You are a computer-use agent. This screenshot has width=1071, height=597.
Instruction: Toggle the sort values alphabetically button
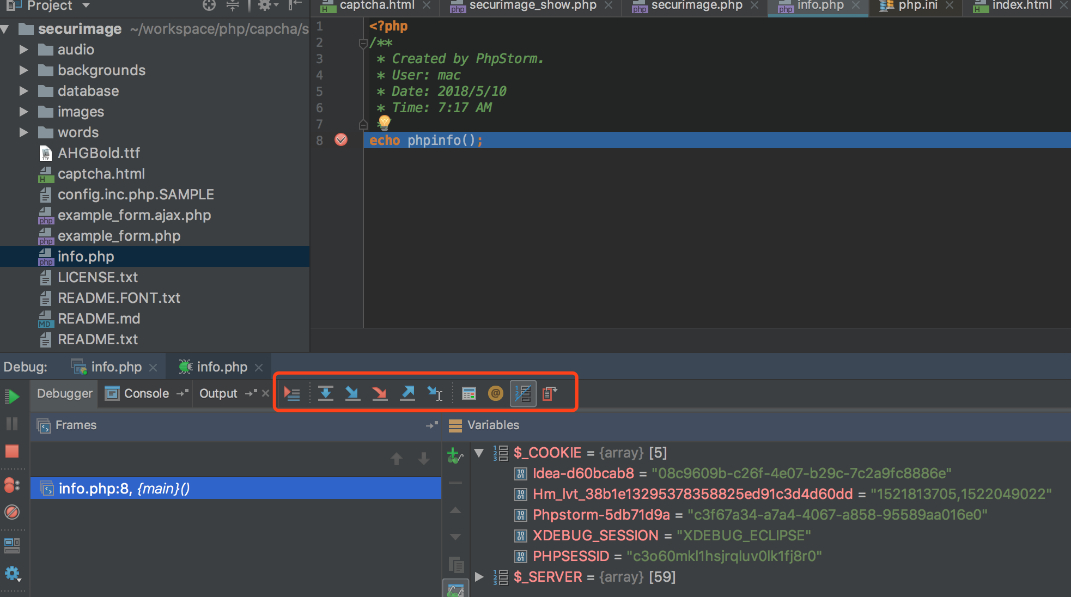pyautogui.click(x=523, y=393)
